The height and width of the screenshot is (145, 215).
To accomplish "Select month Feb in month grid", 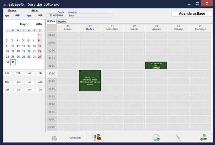I will pos(18,73).
